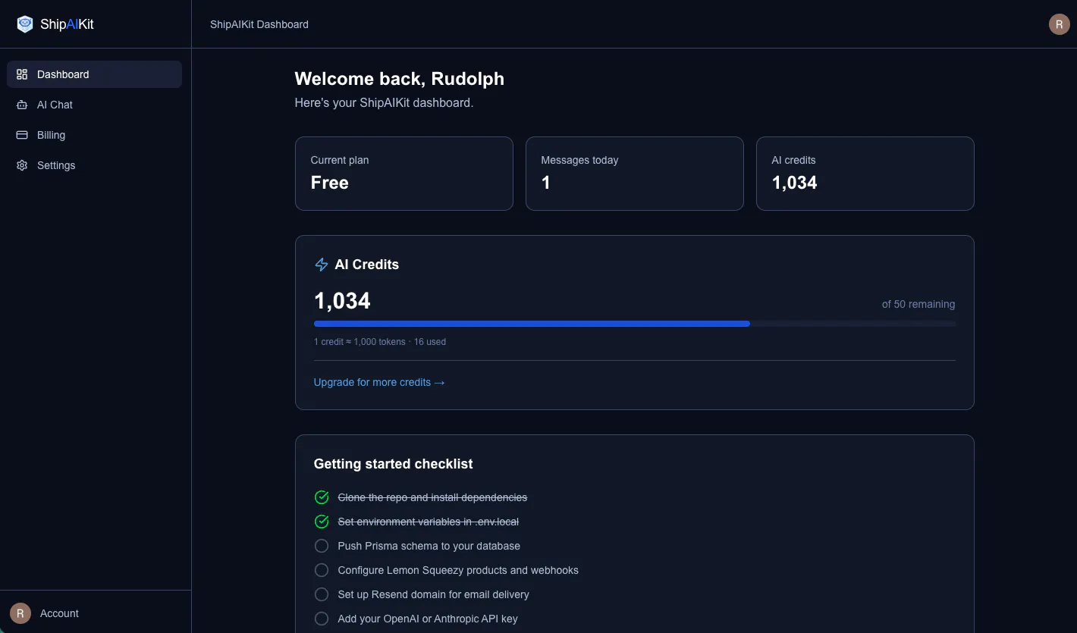This screenshot has height=633, width=1077.
Task: Click the AI credits progress bar
Action: click(635, 324)
